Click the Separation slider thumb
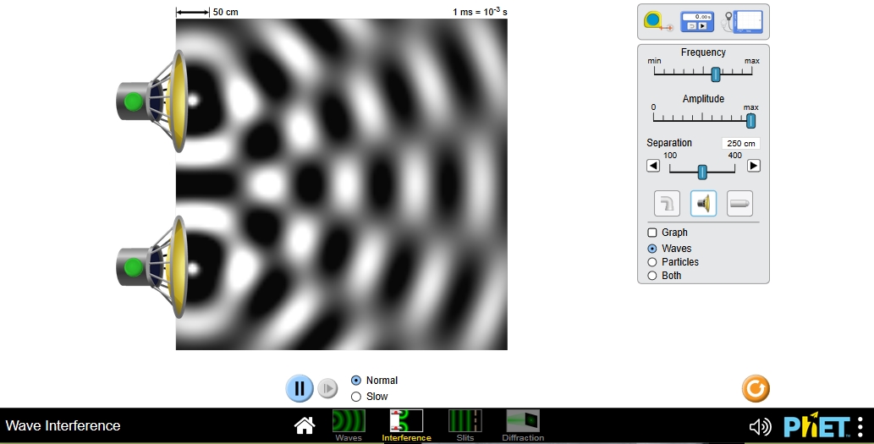This screenshot has width=874, height=444. [x=702, y=173]
